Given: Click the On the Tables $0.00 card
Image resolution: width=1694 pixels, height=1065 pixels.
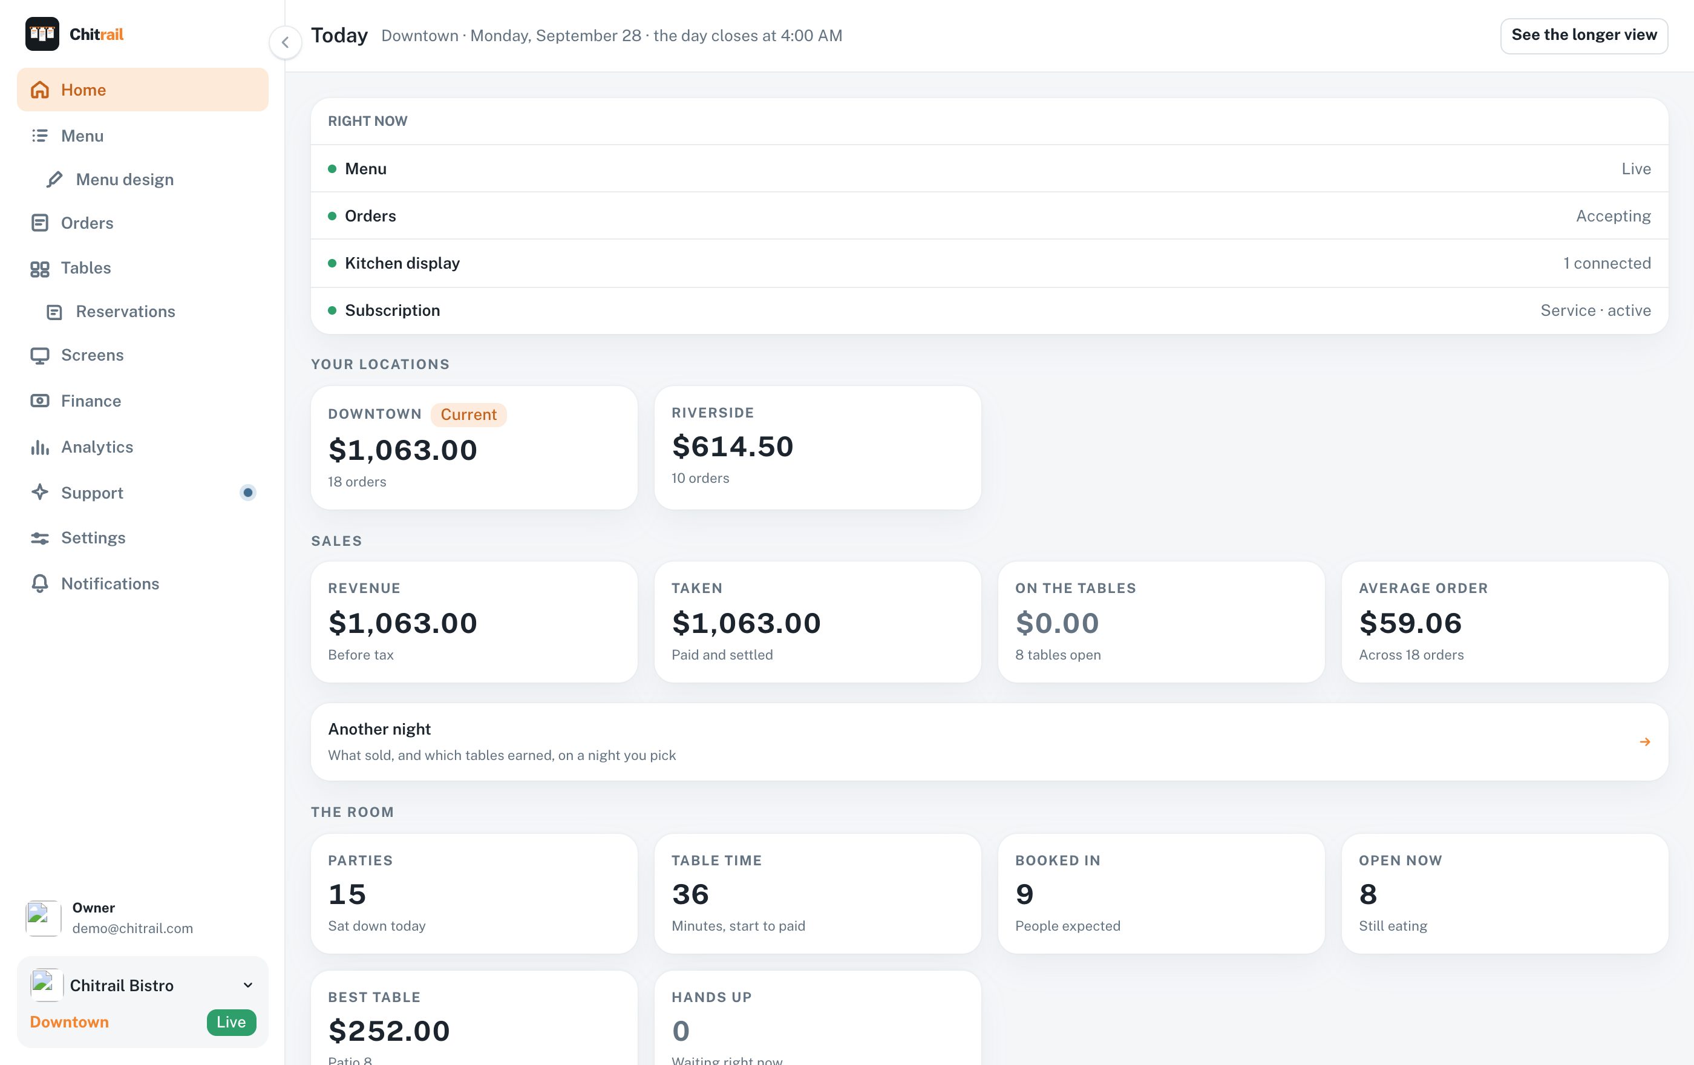Looking at the screenshot, I should [x=1161, y=622].
